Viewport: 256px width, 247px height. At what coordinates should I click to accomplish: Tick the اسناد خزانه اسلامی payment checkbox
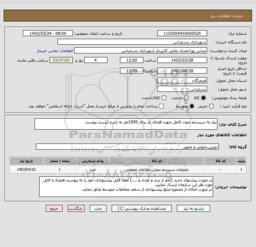[161, 106]
